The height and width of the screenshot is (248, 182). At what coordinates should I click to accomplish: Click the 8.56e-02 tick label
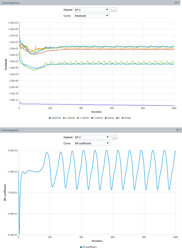click(x=13, y=150)
